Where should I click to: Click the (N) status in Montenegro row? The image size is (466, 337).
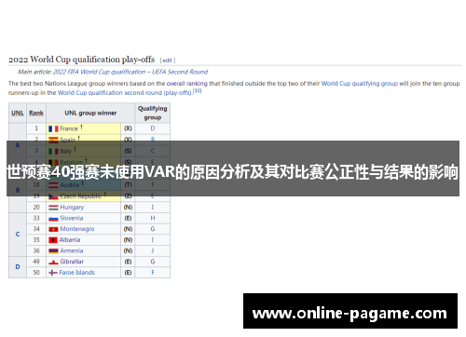coord(128,229)
